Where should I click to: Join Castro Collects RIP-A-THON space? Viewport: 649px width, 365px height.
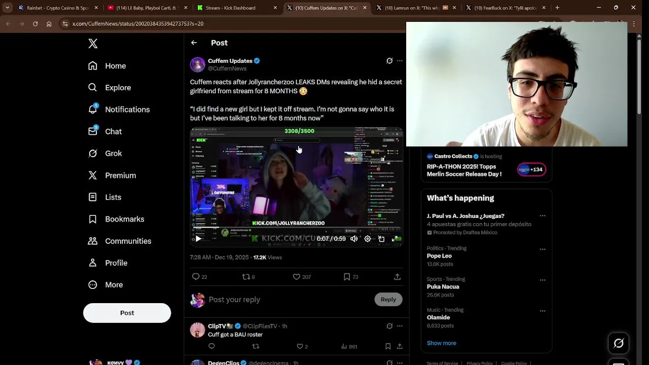pyautogui.click(x=486, y=165)
